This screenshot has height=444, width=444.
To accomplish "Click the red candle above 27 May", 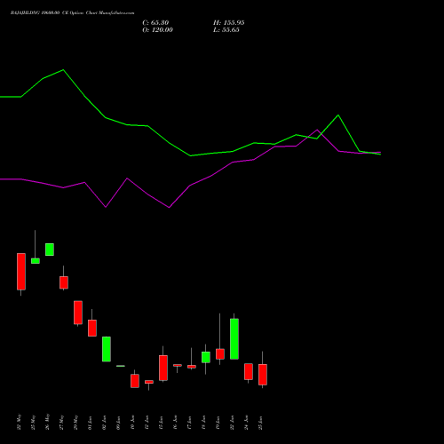I will click(64, 282).
